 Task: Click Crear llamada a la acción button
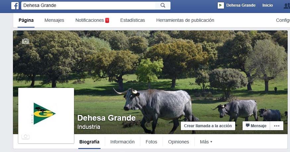pos(208,126)
